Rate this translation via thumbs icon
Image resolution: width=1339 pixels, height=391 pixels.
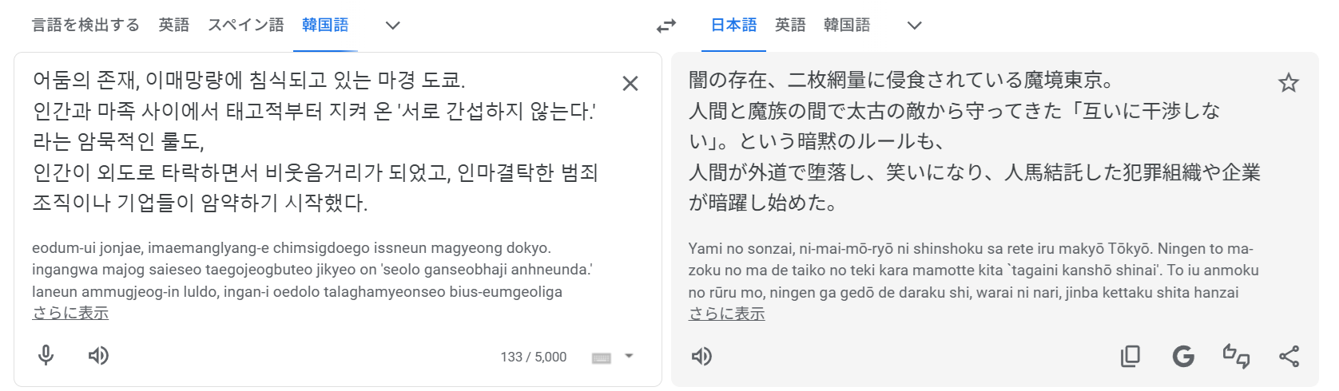pyautogui.click(x=1236, y=356)
